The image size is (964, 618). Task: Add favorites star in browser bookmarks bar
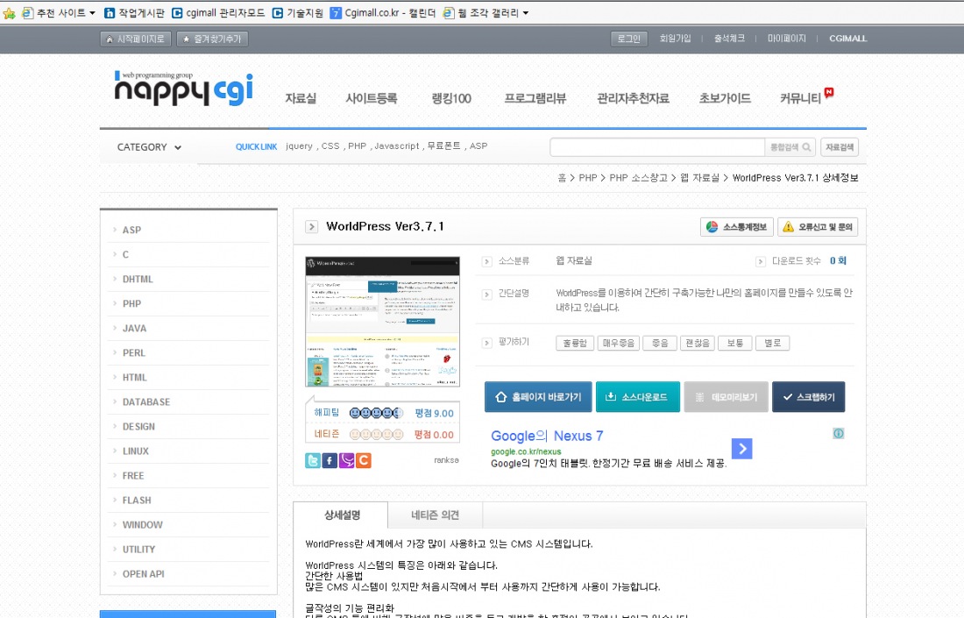pyautogui.click(x=10, y=13)
